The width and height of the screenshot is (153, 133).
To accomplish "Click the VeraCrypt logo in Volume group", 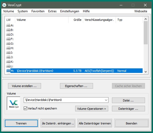I will [14, 103].
